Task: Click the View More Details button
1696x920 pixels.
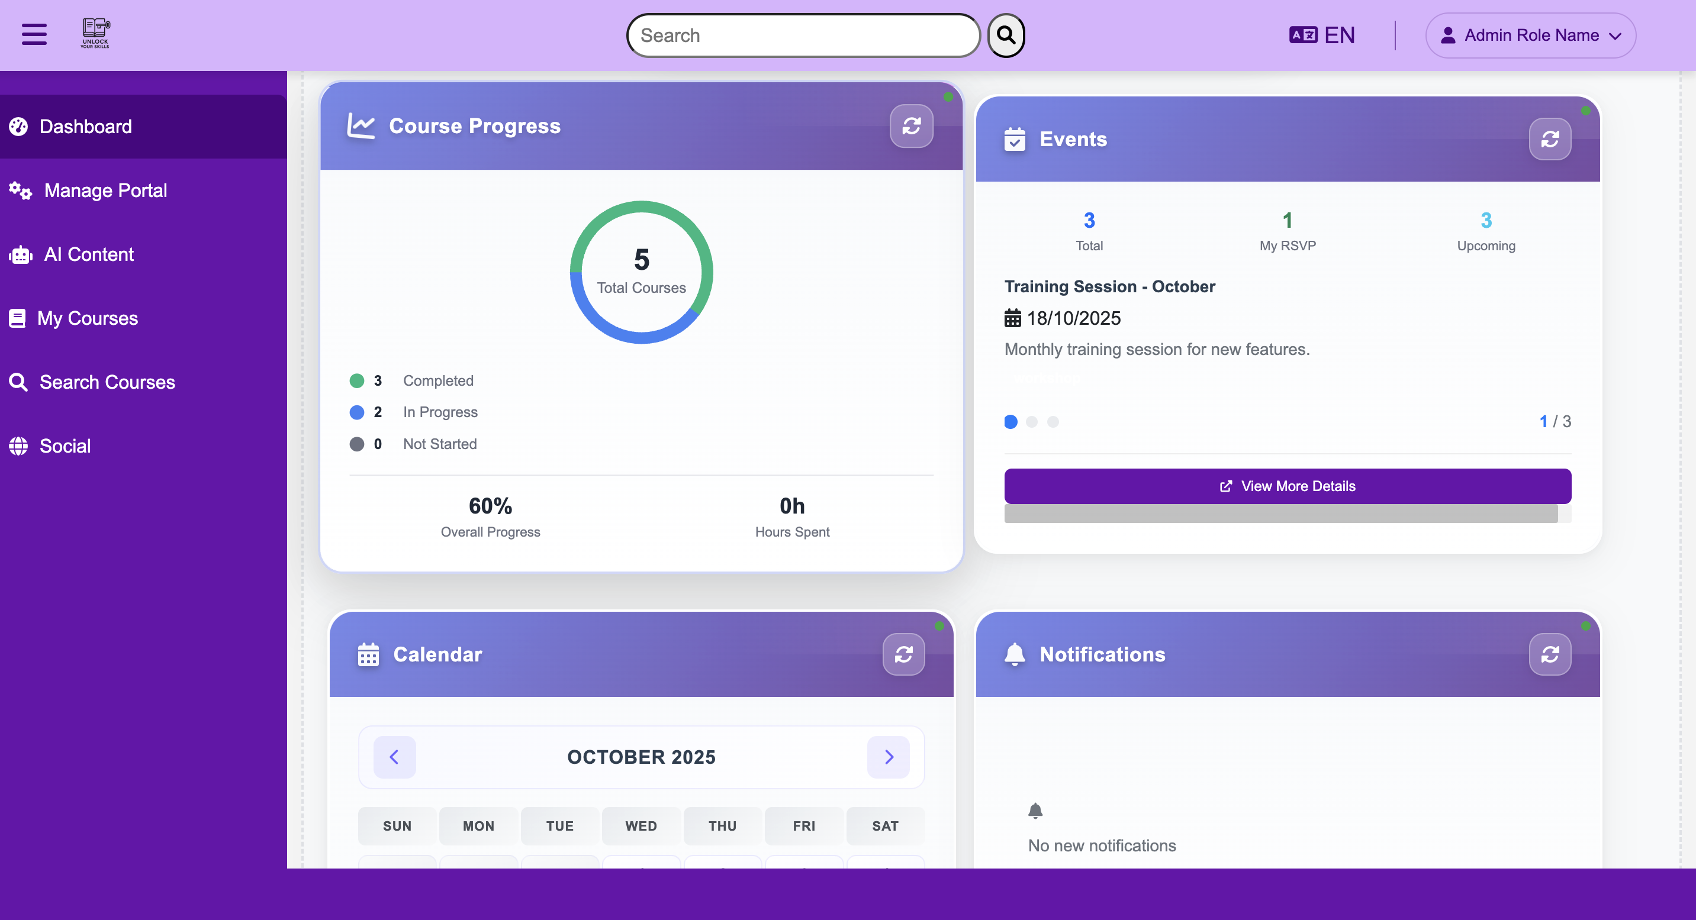Action: [1288, 486]
